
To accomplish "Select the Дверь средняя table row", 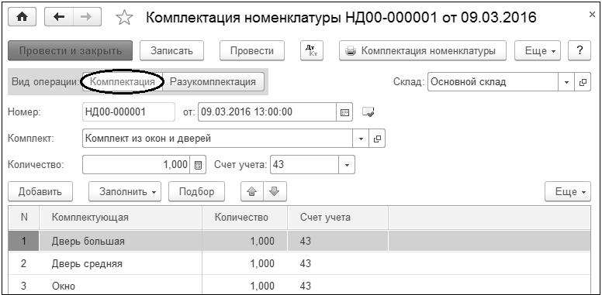I will 299,263.
